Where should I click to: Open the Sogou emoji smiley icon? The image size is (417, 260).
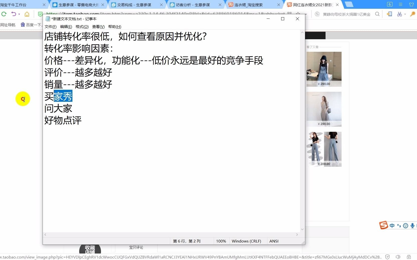[405, 226]
